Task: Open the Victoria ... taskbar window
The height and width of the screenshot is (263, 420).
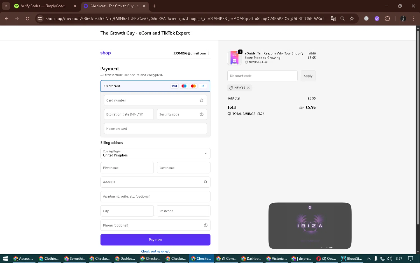Action: point(277,259)
